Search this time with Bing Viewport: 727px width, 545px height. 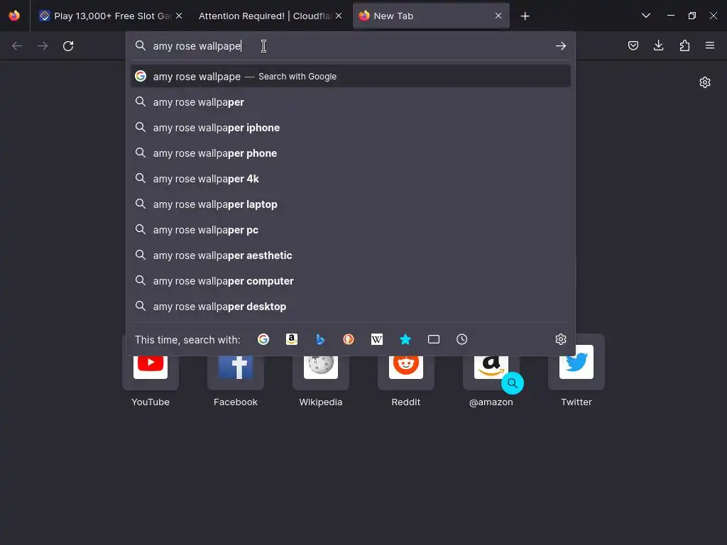320,339
